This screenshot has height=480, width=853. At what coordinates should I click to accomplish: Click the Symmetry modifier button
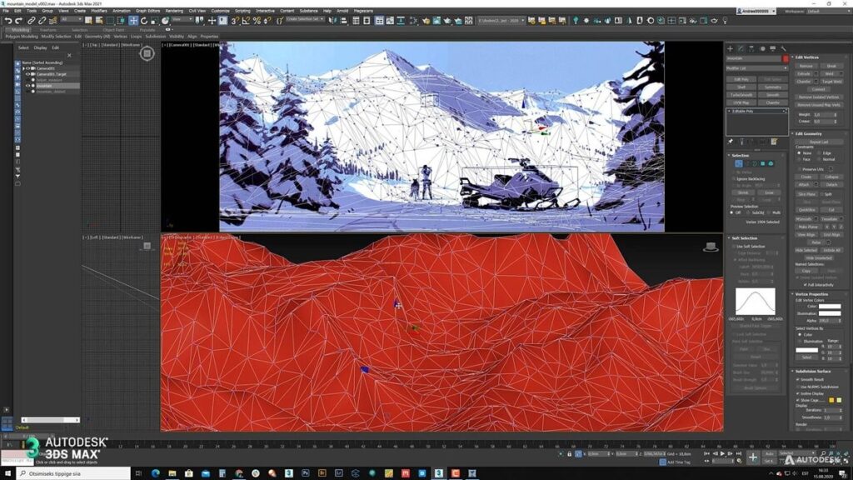[x=772, y=87]
